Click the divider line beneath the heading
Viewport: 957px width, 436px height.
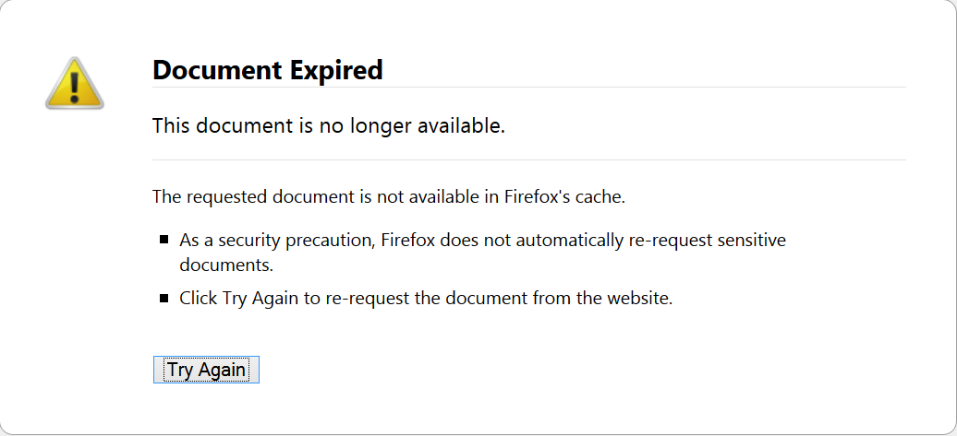point(529,87)
